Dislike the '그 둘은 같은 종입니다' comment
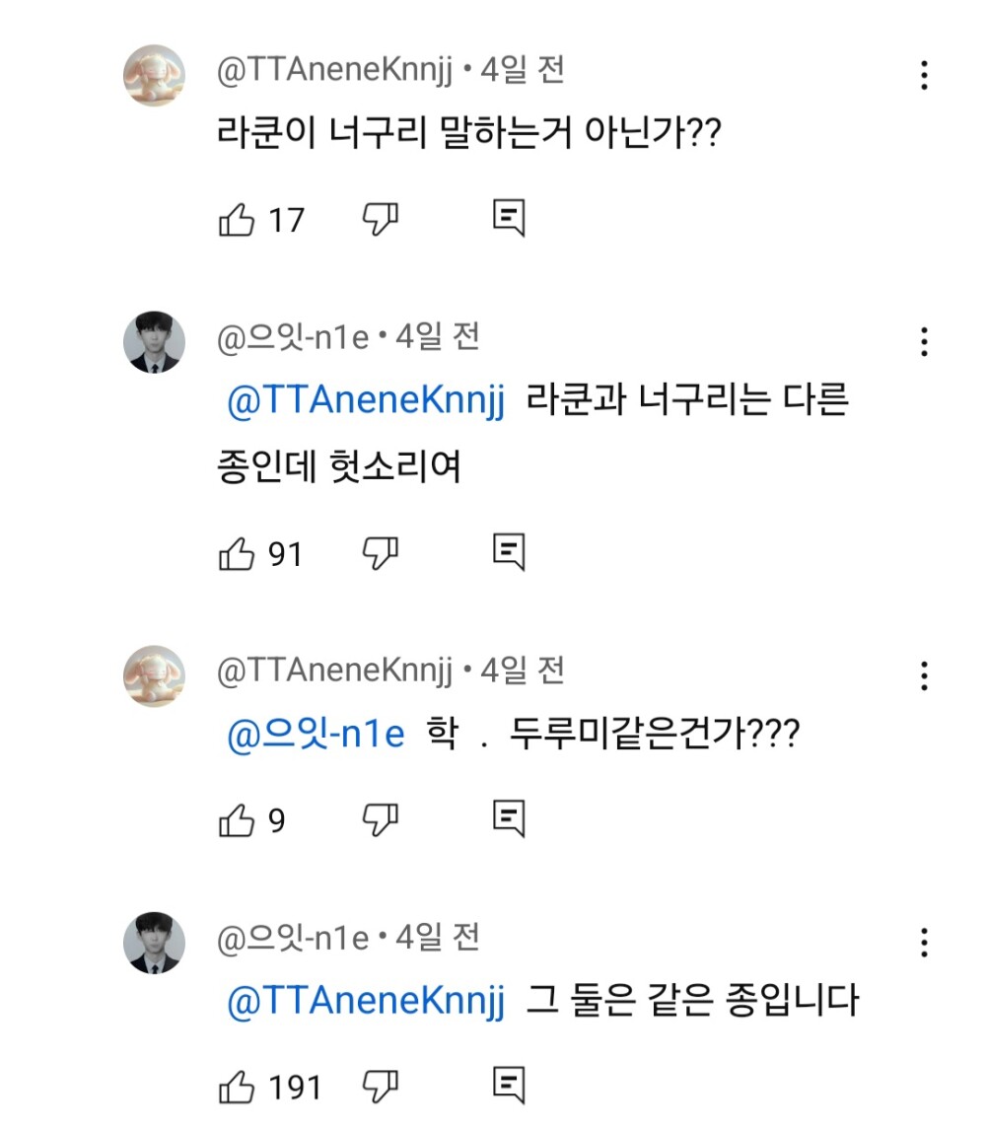The height and width of the screenshot is (1131, 986). [x=381, y=1087]
